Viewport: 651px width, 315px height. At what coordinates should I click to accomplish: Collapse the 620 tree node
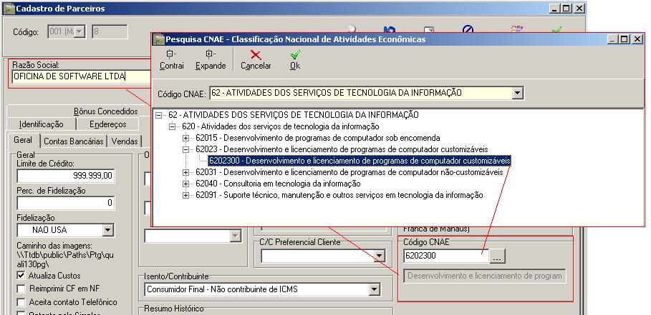(172, 126)
